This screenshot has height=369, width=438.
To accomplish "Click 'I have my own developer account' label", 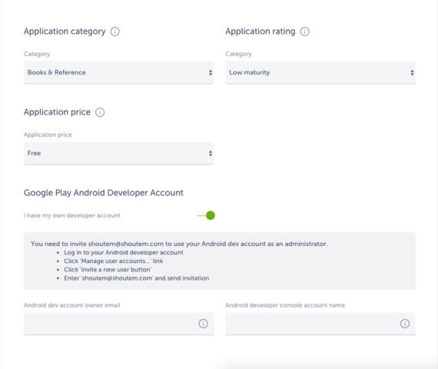I will tap(72, 215).
